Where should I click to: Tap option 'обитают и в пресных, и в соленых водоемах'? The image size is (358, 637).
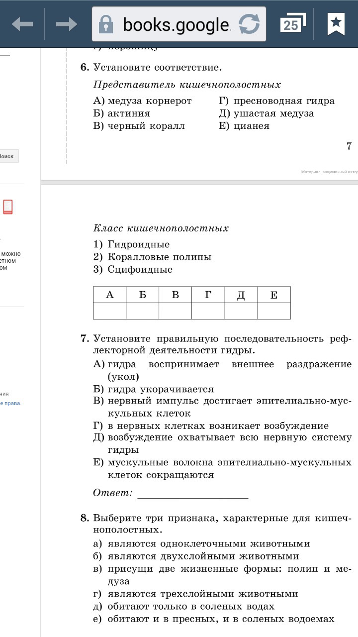click(x=221, y=619)
